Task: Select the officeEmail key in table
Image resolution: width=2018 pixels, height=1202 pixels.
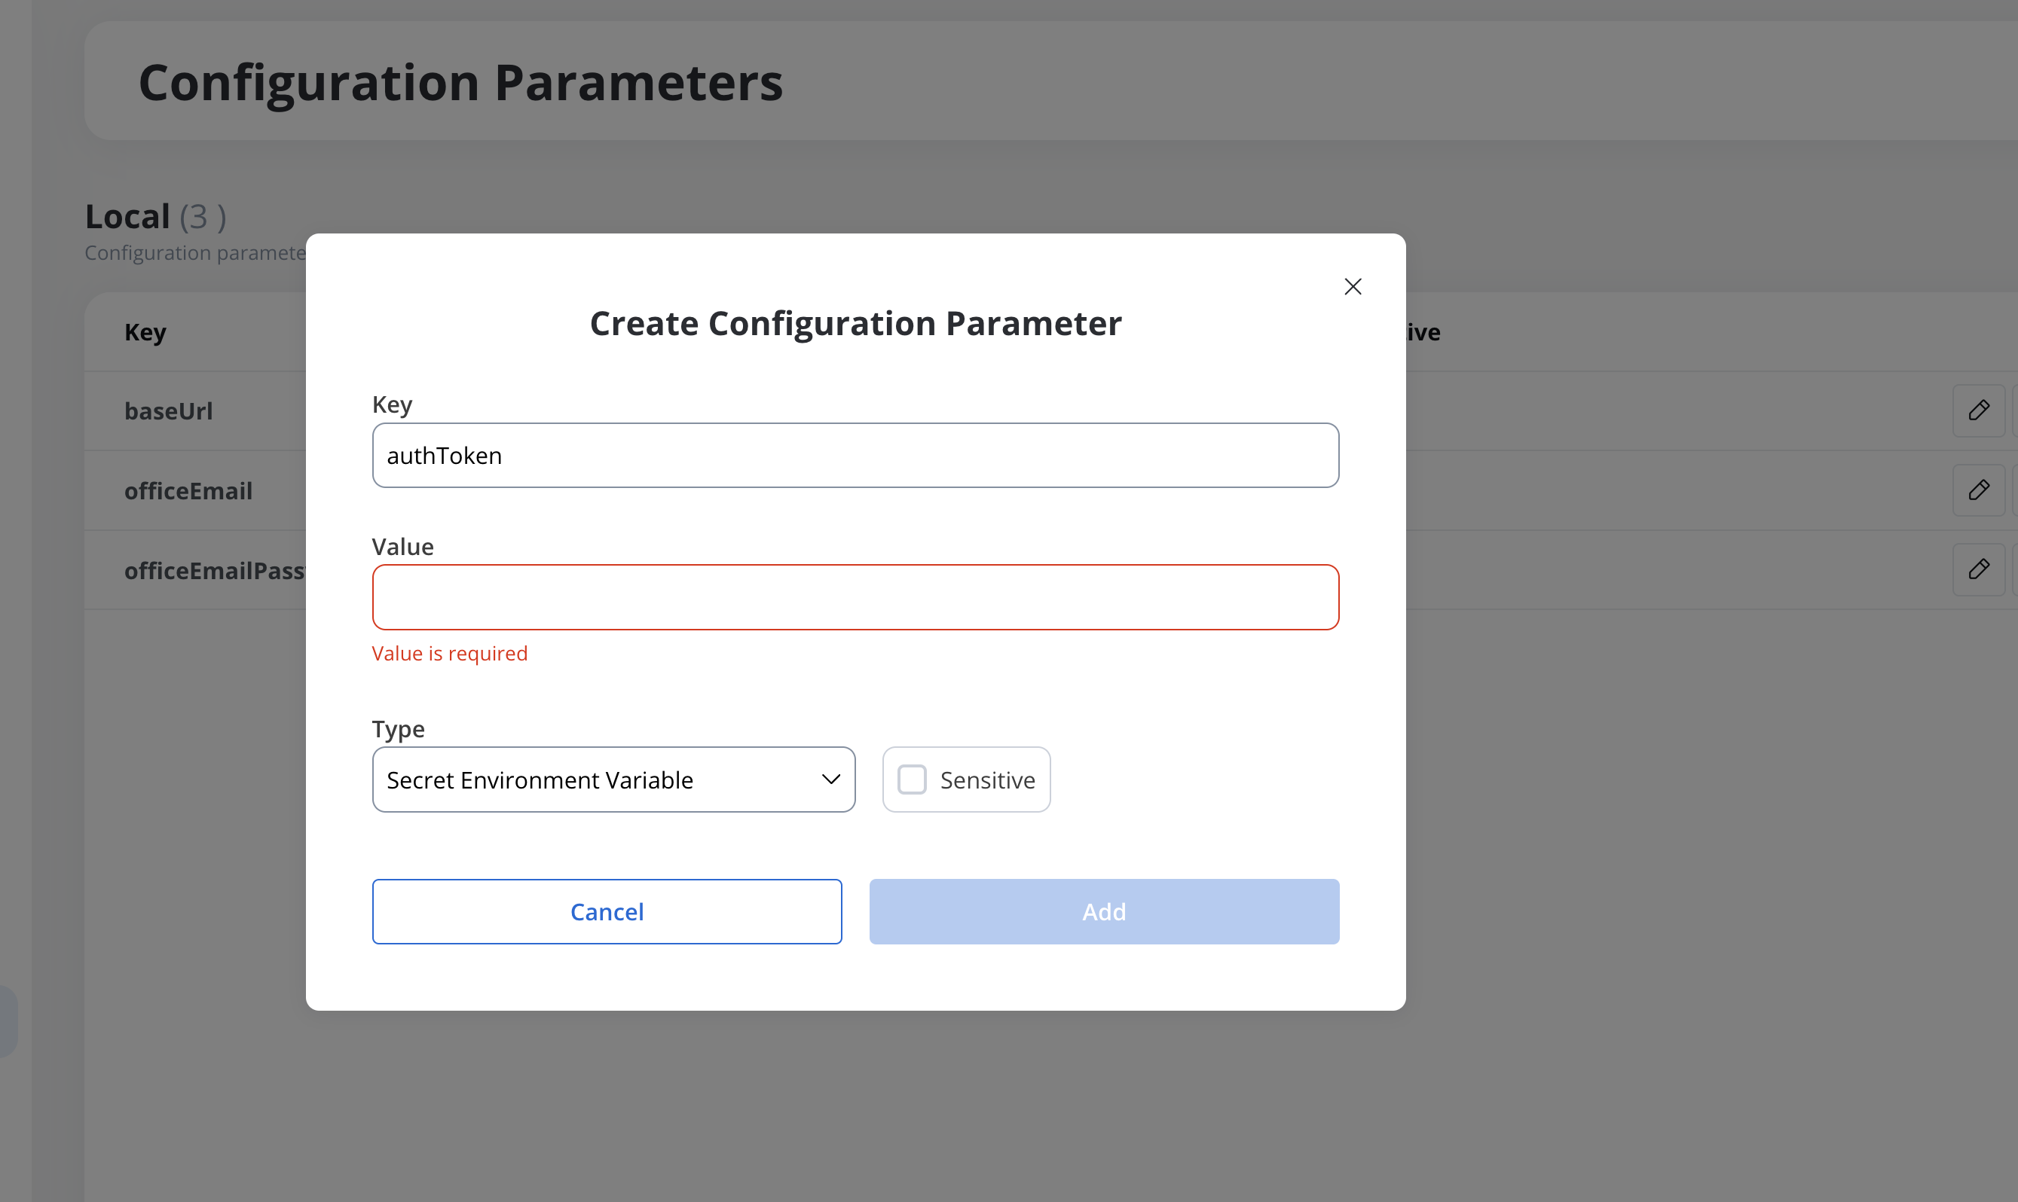Action: point(188,491)
